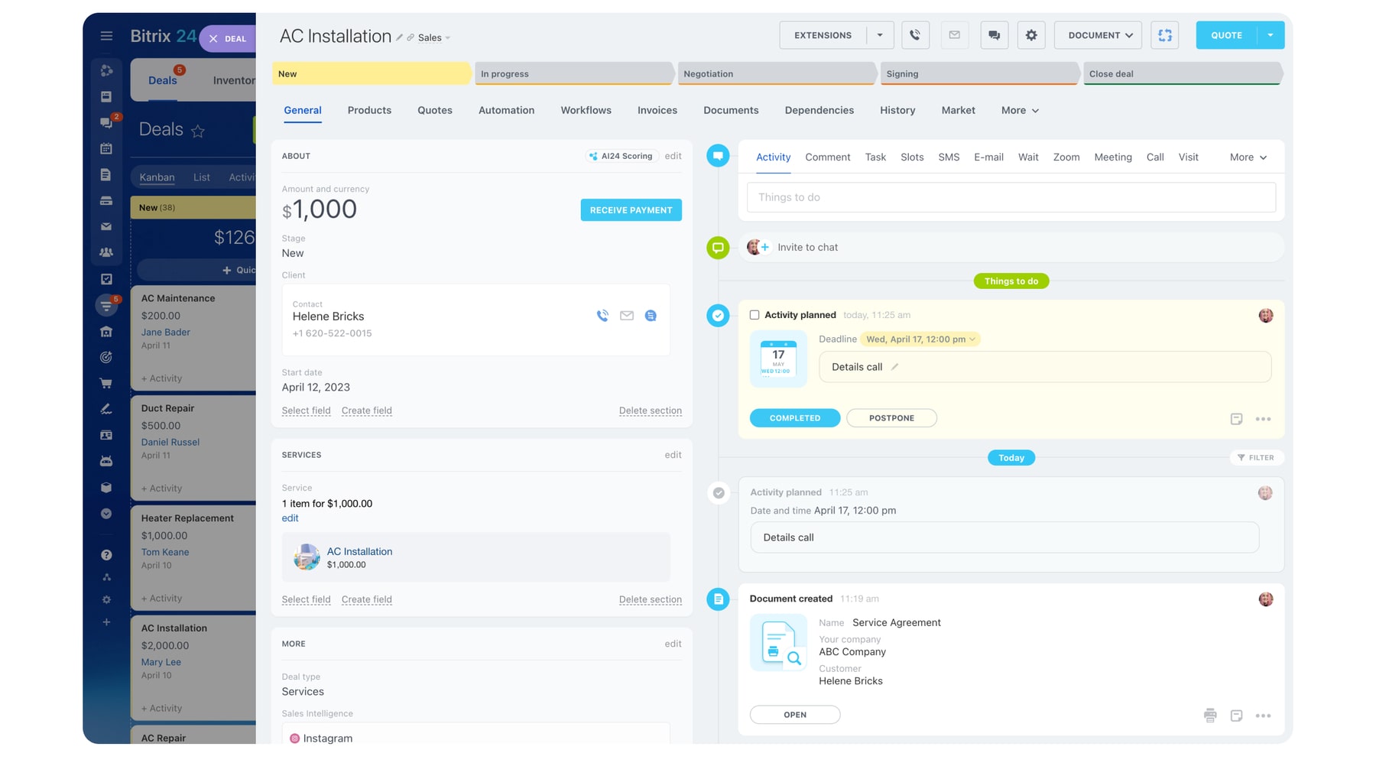Click the three-dots menu on planned activity card
Image resolution: width=1376 pixels, height=779 pixels.
click(x=1263, y=419)
